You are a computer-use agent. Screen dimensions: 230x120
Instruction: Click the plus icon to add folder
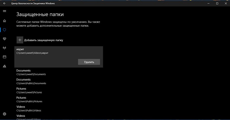click(x=20, y=40)
